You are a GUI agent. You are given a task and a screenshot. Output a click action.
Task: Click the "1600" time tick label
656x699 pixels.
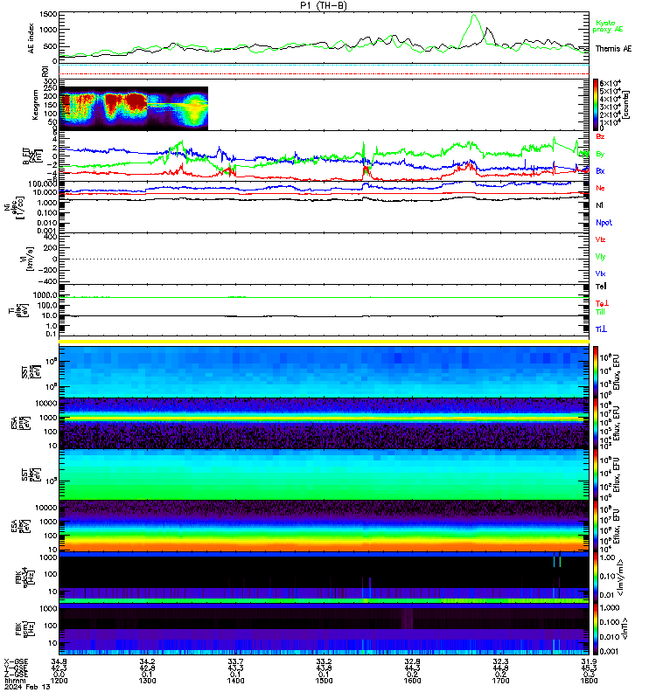(412, 681)
